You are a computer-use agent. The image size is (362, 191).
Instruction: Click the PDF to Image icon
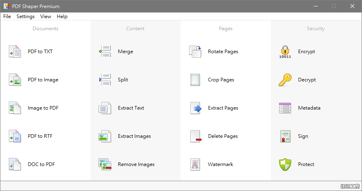[x=15, y=79]
